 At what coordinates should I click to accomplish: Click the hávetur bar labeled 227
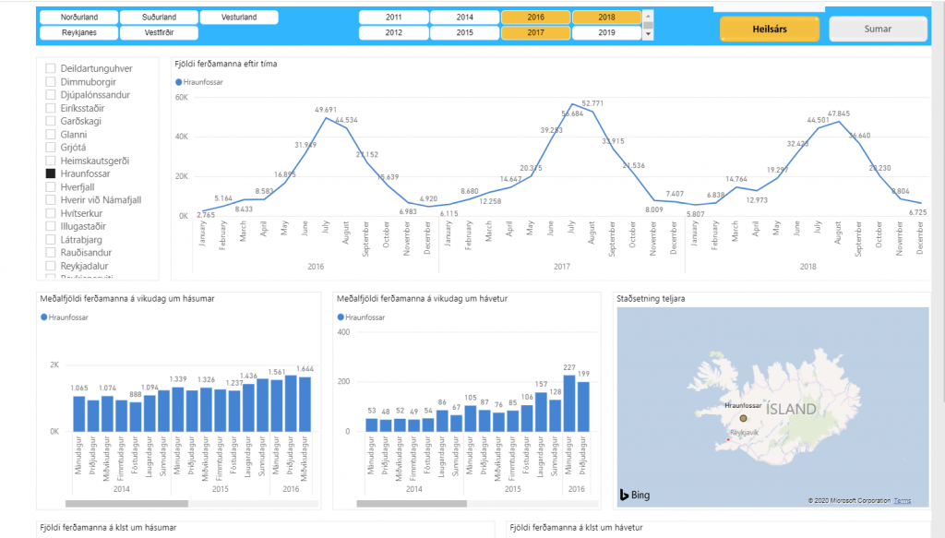click(x=569, y=403)
